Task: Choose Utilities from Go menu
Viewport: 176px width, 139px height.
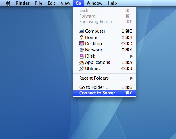Action: pyautogui.click(x=105, y=69)
